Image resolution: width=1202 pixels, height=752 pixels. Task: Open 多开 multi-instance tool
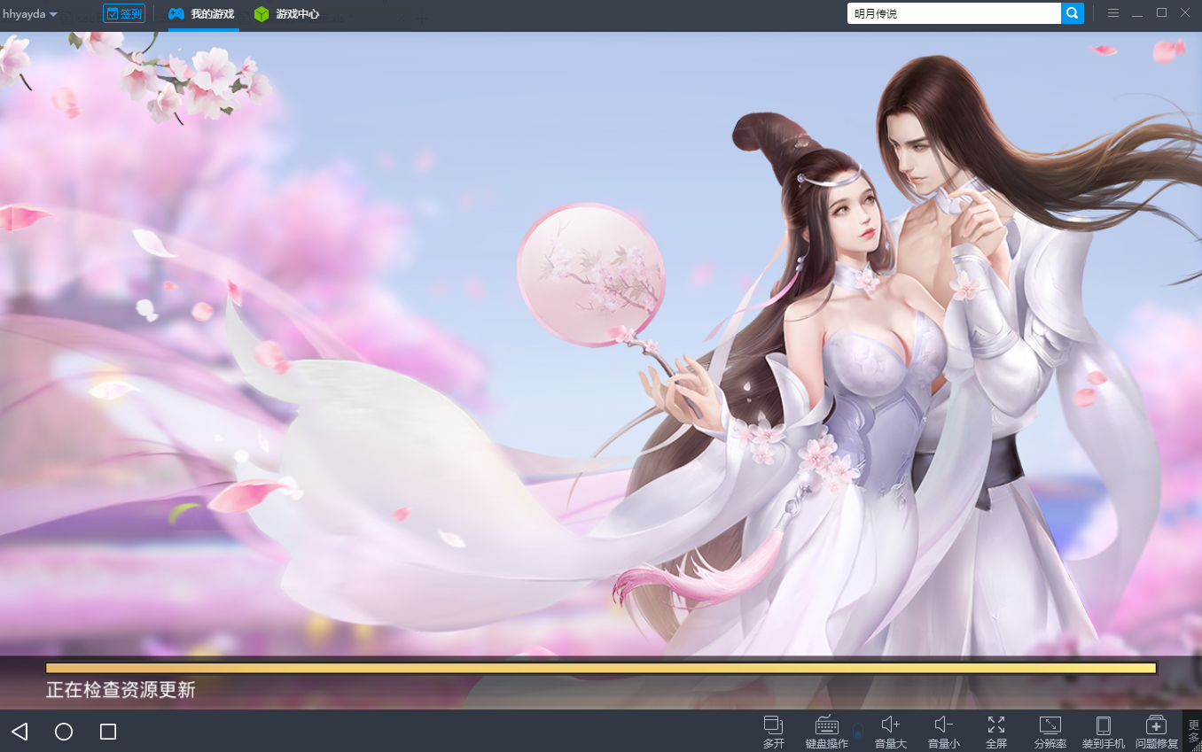click(x=774, y=733)
